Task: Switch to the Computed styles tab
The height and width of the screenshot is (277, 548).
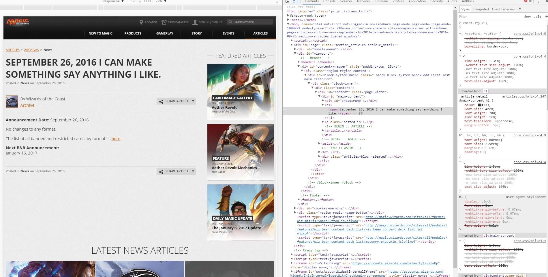Action: click(x=481, y=9)
